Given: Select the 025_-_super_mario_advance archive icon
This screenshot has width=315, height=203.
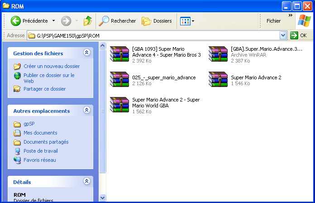Looking at the screenshot, I should click(x=119, y=79).
